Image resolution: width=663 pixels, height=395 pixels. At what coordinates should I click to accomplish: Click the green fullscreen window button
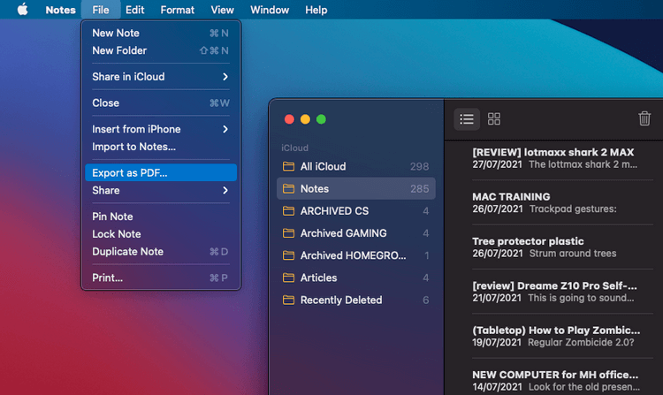[x=322, y=119]
